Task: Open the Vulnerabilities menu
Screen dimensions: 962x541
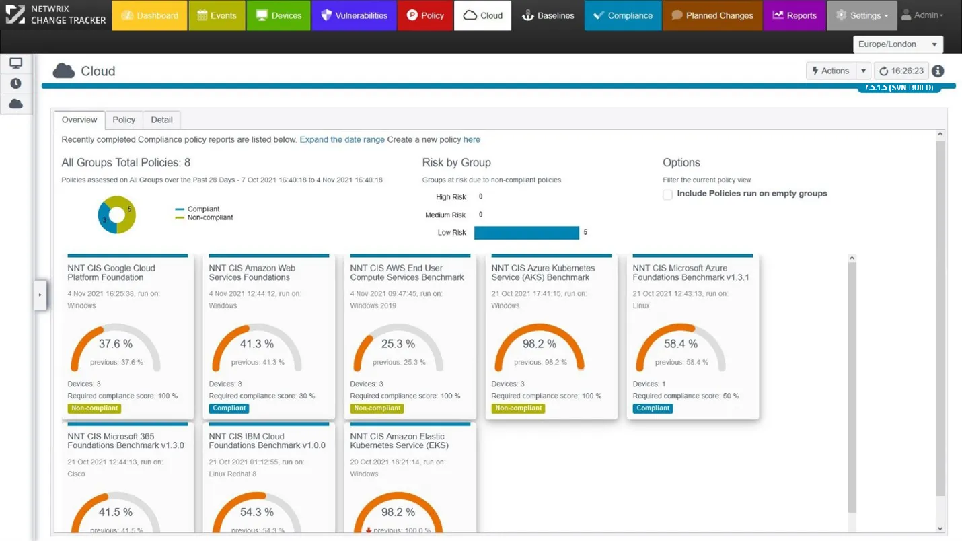Action: coord(355,15)
